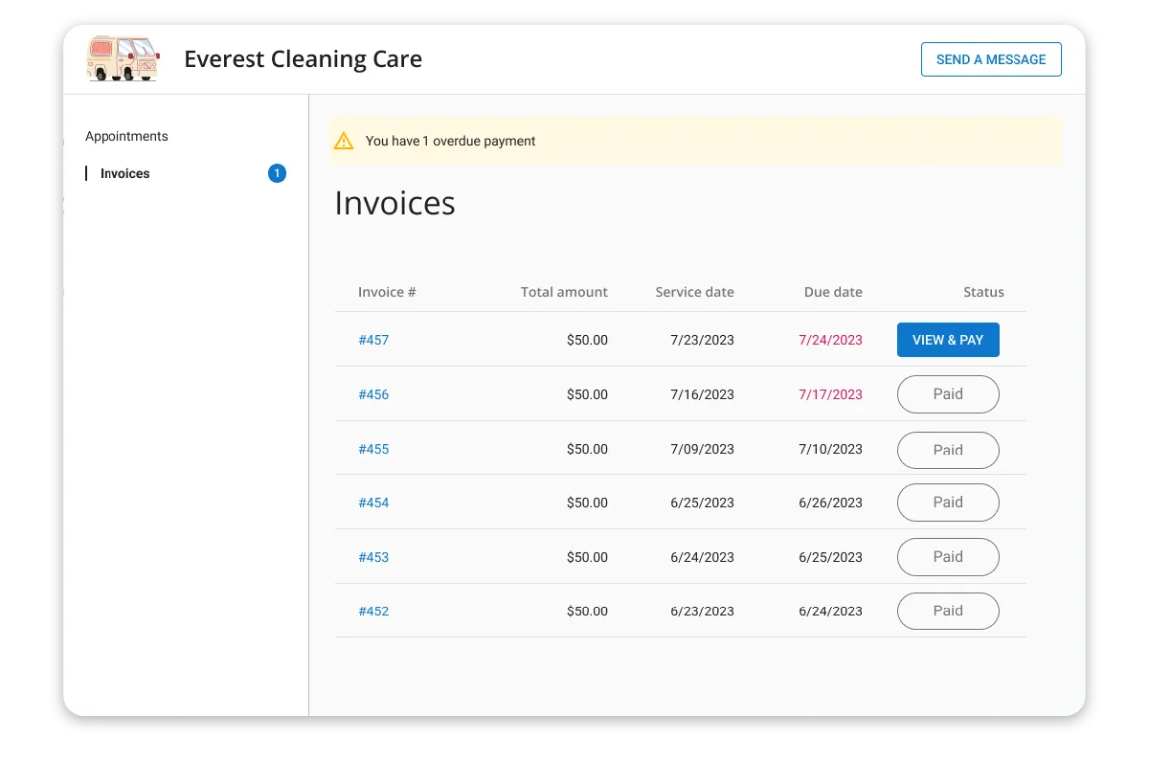This screenshot has width=1149, height=760.
Task: Click the Paid status pill for #453
Action: 948,557
